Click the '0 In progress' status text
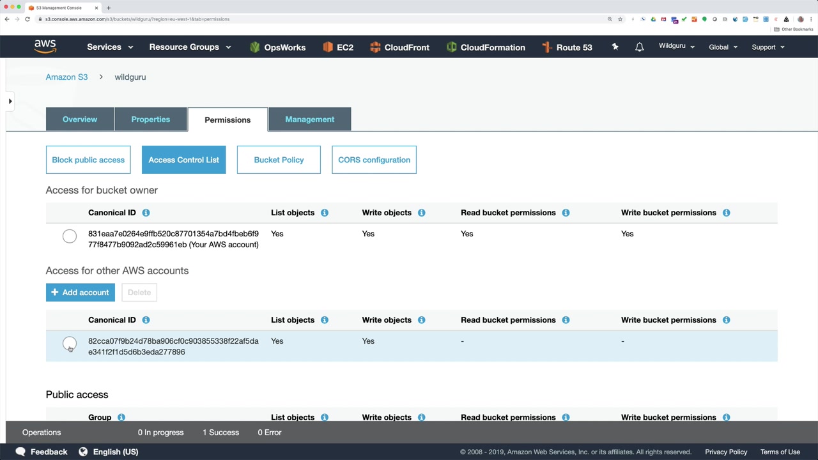Screen dimensions: 818x460 [x=160, y=433]
